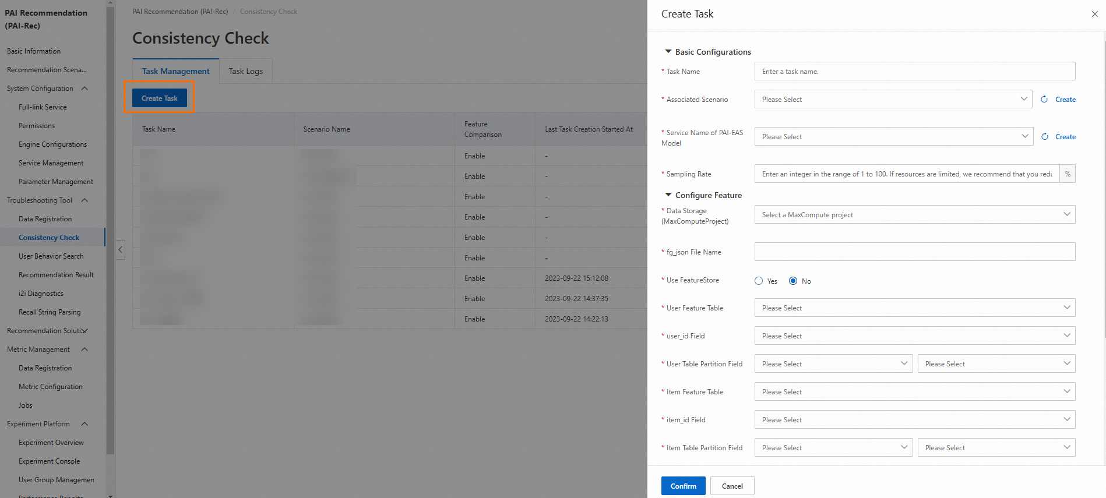This screenshot has height=498, width=1106.
Task: Open Experiment Console
Action: point(50,461)
